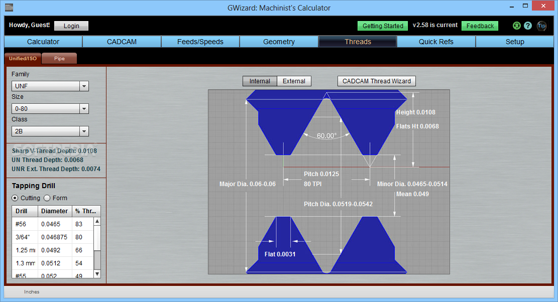Open the Feeds/Speeds tab

[x=200, y=42]
